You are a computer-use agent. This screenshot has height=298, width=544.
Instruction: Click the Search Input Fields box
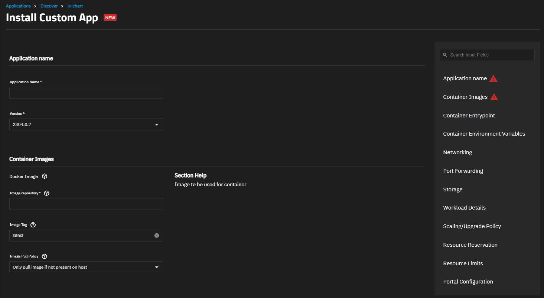(490, 55)
